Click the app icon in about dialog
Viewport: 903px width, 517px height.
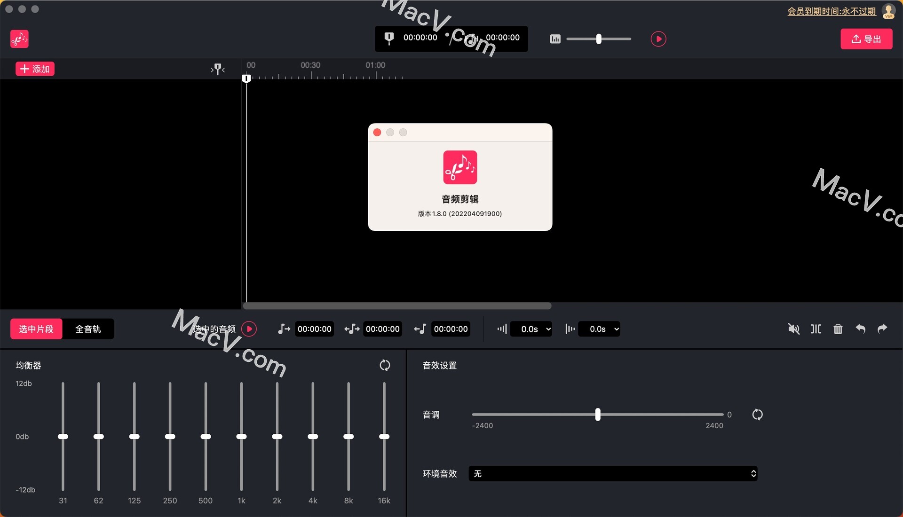click(x=460, y=167)
